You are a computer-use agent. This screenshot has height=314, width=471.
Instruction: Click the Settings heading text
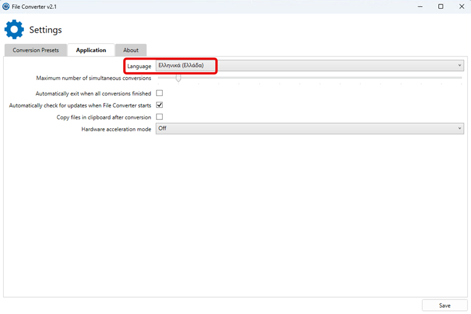(x=45, y=30)
